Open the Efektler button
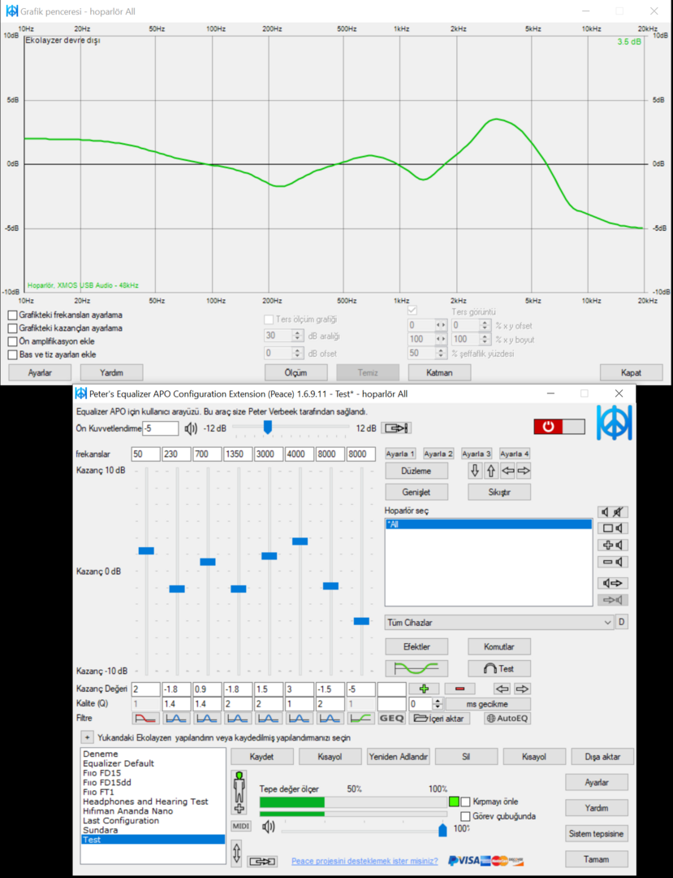 click(x=416, y=647)
